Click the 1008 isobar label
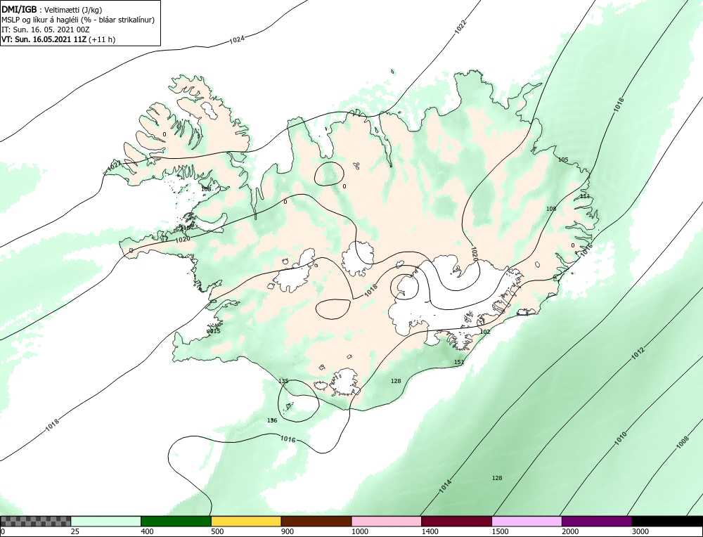The height and width of the screenshot is (537, 703). (x=682, y=442)
